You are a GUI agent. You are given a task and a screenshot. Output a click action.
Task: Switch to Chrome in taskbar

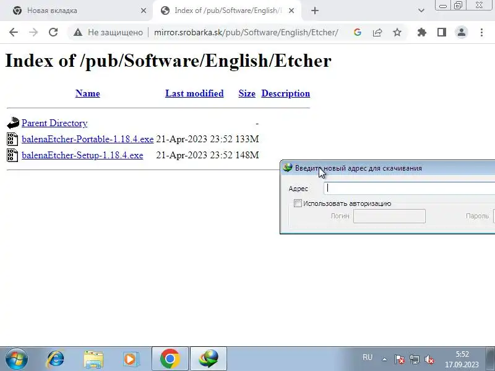(x=170, y=359)
